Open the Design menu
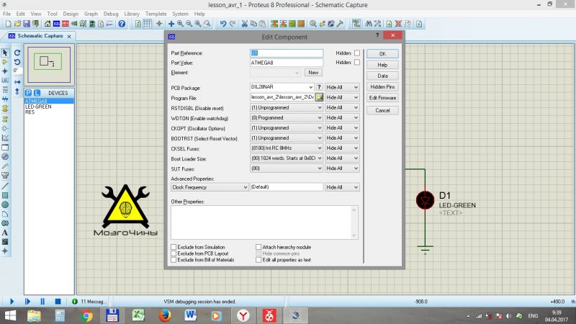The width and height of the screenshot is (576, 324). pos(71,14)
